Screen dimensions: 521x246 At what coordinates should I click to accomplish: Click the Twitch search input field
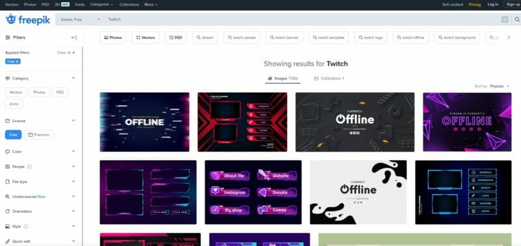point(302,20)
